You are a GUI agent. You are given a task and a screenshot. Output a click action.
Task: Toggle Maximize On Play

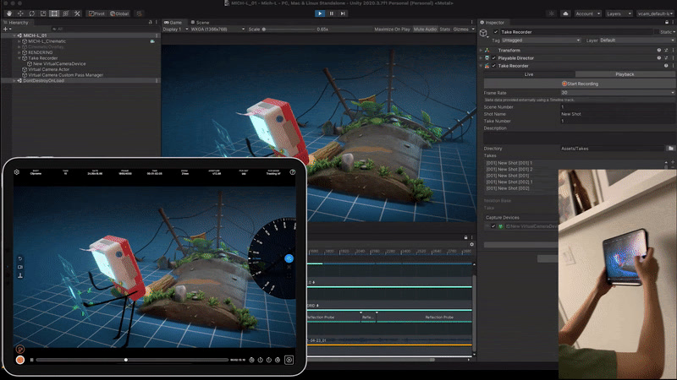click(x=392, y=30)
